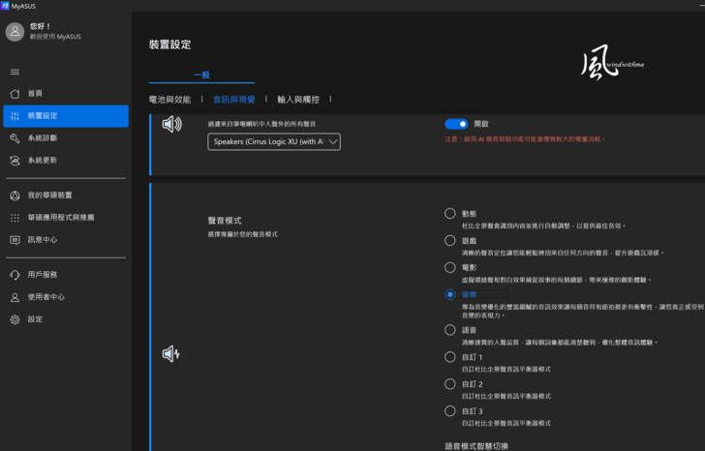
Task: Choose the 電影 sound mode radio button
Action: (449, 267)
